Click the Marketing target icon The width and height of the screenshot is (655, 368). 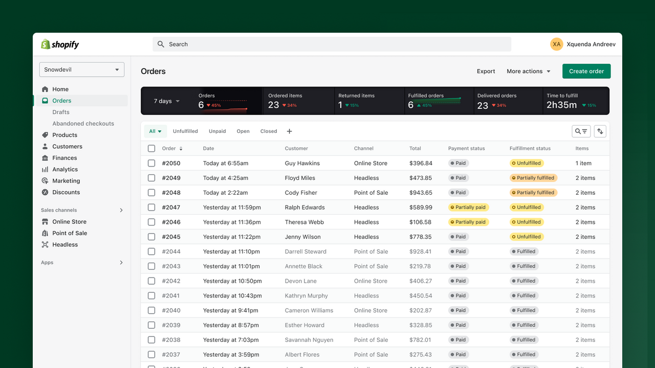tap(45, 181)
